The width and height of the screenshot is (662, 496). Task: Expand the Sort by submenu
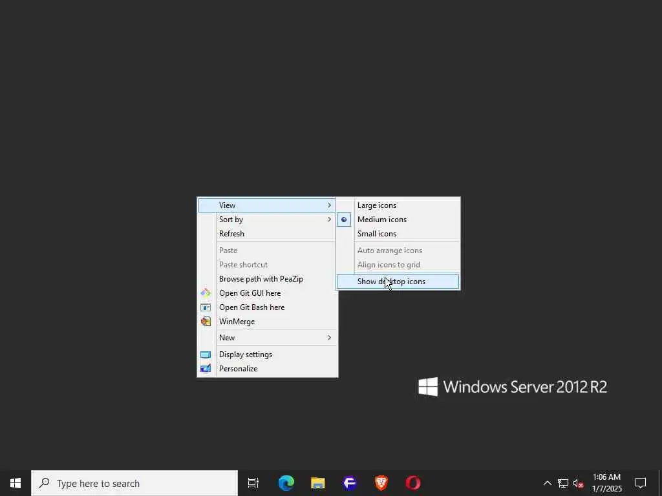[268, 220]
